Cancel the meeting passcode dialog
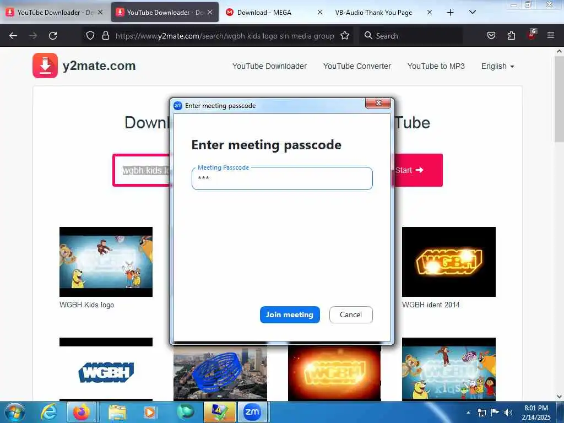 (x=351, y=314)
